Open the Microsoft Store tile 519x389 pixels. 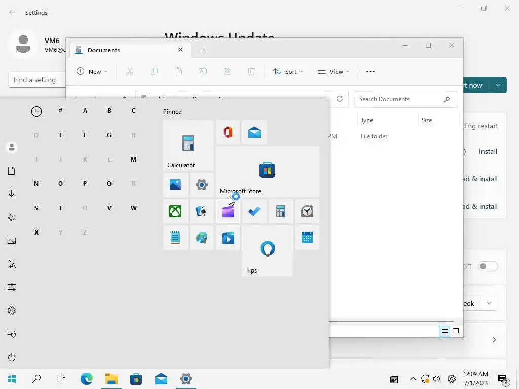[x=268, y=172]
